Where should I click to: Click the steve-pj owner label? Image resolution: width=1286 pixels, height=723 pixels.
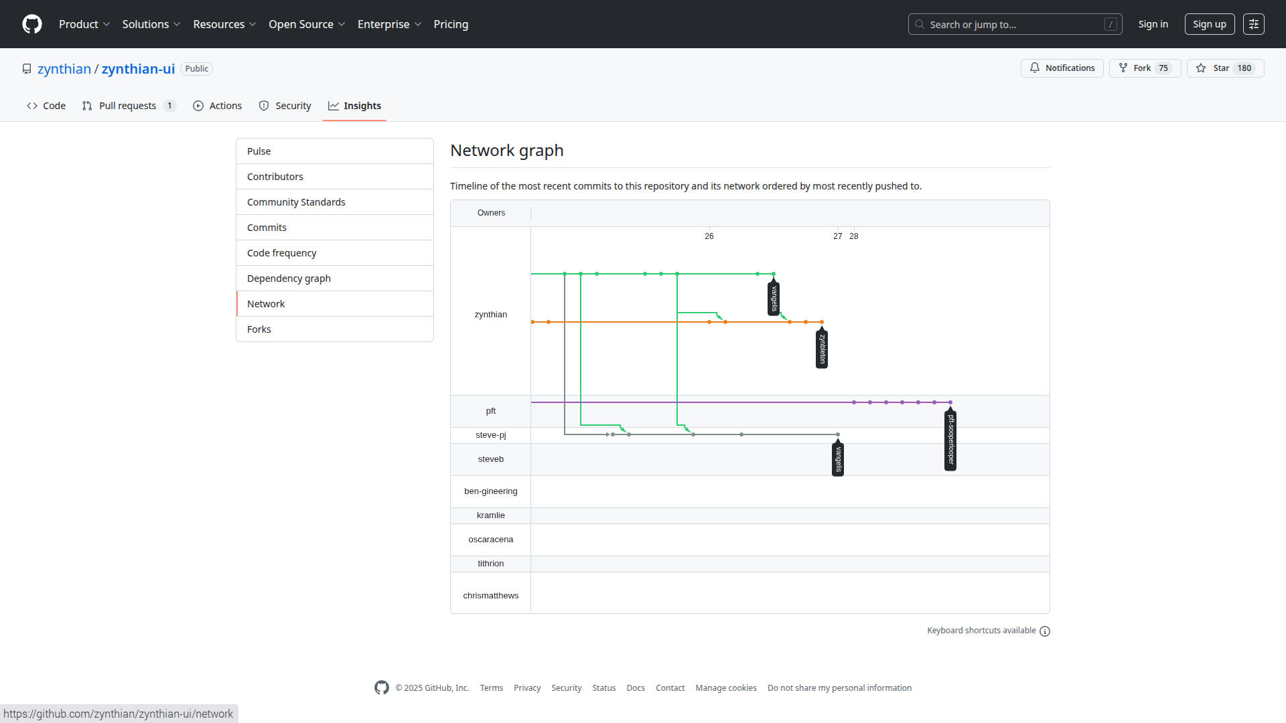coord(491,435)
